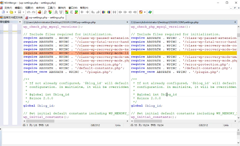Click the location pane difference marker
Image resolution: width=240 pixels, height=146 pixels.
coord(10,31)
